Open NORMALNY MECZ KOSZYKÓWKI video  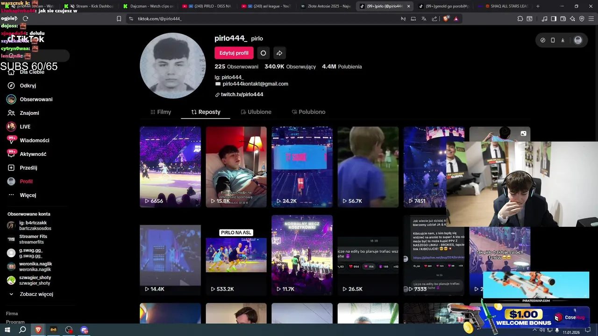point(302,255)
